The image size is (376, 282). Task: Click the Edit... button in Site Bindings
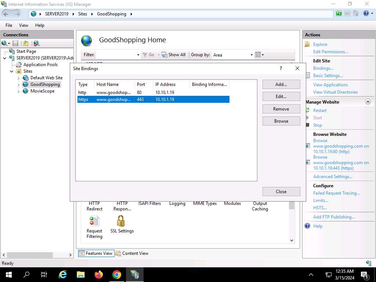click(x=281, y=97)
